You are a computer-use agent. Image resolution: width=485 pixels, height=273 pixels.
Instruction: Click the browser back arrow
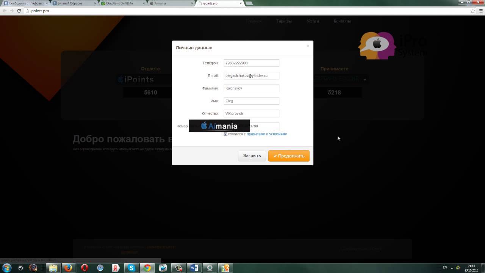click(x=5, y=11)
